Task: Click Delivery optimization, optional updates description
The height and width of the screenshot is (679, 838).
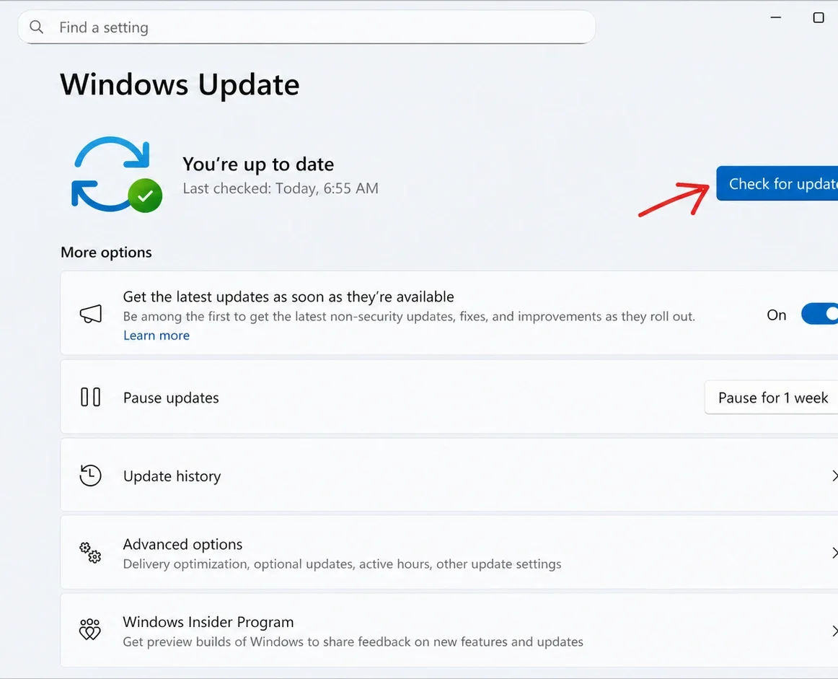Action: (x=342, y=564)
